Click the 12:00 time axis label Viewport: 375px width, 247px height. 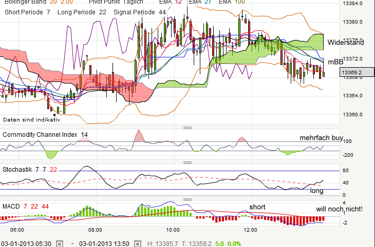pyautogui.click(x=250, y=230)
